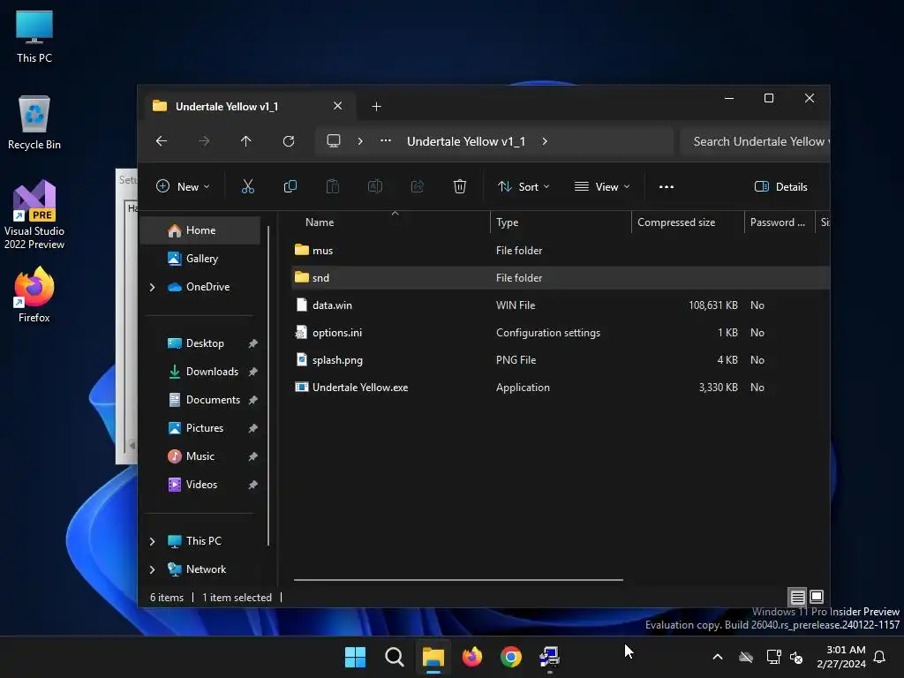Click the Share icon in toolbar
The height and width of the screenshot is (678, 904).
pyautogui.click(x=418, y=186)
